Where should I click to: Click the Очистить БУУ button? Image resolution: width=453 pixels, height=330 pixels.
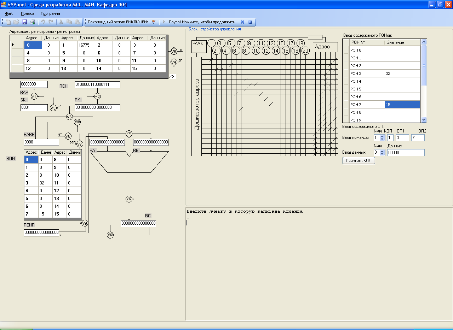[359, 161]
